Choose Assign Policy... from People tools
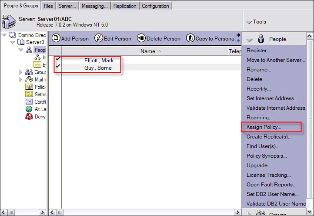Screen dimensions: 314x216 click(x=264, y=127)
